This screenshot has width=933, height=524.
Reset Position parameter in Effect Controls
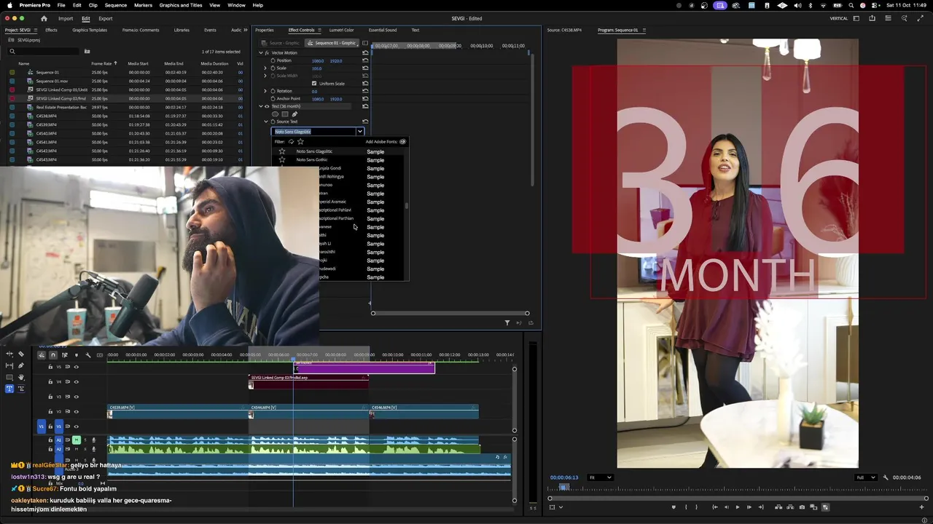pos(365,60)
